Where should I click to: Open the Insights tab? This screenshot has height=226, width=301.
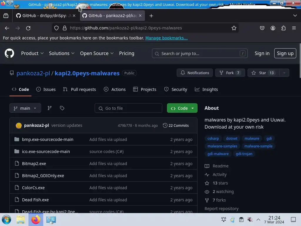tap(206, 89)
